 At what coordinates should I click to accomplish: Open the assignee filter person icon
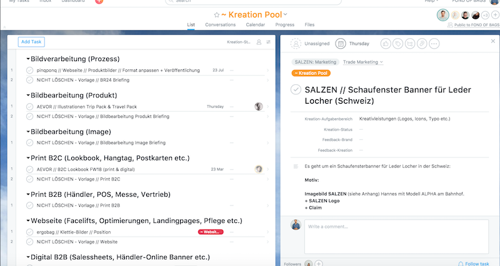point(259,42)
